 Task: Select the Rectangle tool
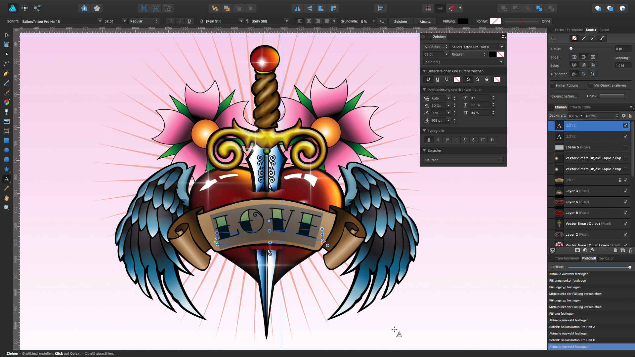7,140
